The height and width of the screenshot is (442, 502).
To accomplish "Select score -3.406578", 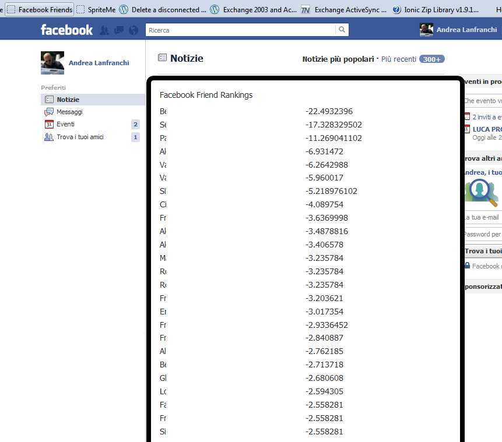I will tap(324, 245).
